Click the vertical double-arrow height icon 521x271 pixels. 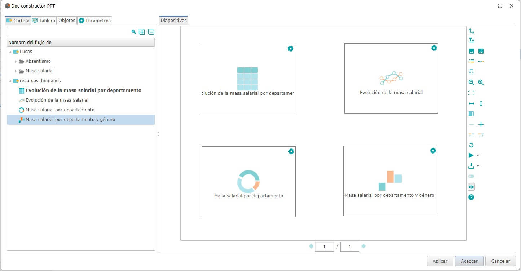coord(481,103)
